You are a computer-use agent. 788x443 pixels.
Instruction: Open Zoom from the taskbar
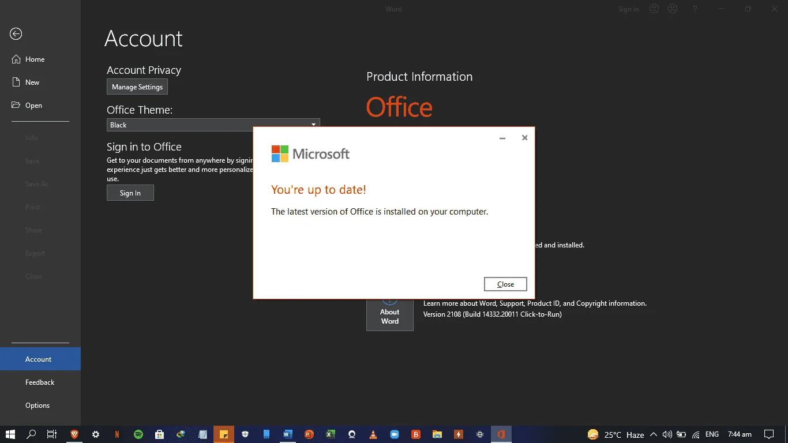pos(395,434)
